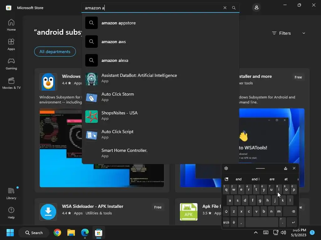
Task: Select the 'amazon aws' search suggestion
Action: [160, 42]
